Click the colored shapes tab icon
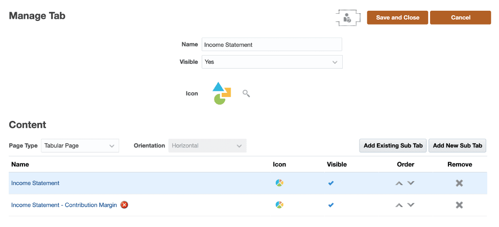Screen dimensions: 499x227 click(222, 93)
